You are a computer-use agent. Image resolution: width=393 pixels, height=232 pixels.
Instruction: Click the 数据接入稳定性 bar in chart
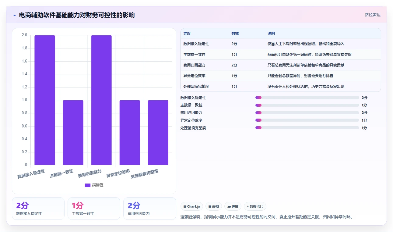tap(45, 100)
